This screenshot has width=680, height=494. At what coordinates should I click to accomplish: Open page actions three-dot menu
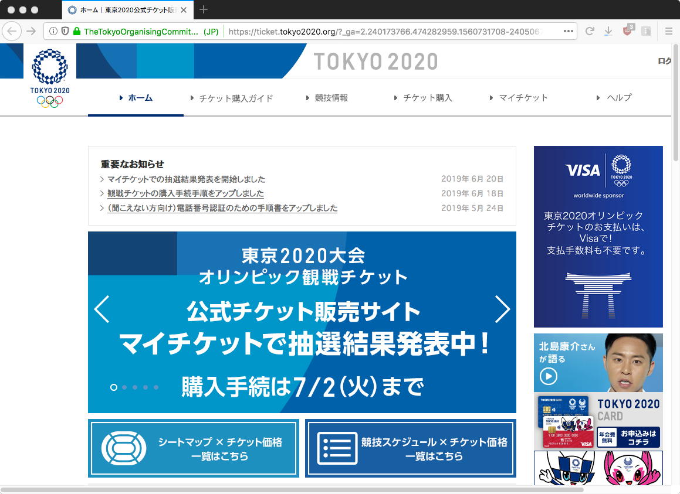click(568, 31)
